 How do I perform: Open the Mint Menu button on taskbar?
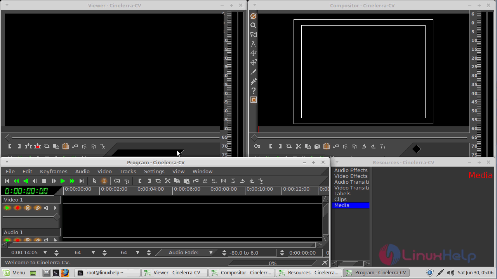coord(14,272)
